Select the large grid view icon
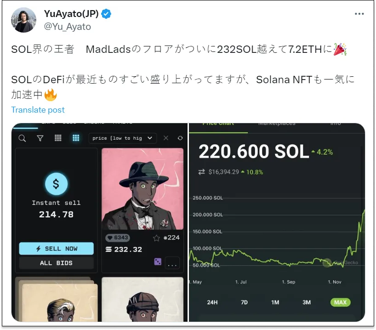 76,138
